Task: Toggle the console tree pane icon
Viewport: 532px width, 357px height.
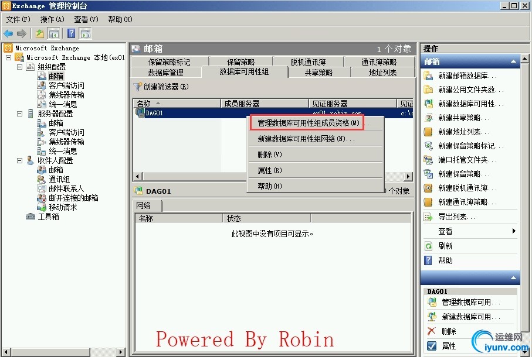Action: pos(53,33)
